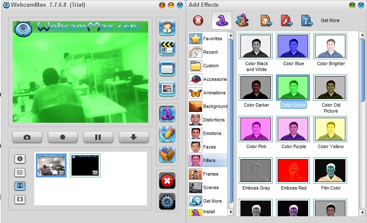The width and height of the screenshot is (367, 223).
Task: Open the Distortions category
Action: click(208, 120)
